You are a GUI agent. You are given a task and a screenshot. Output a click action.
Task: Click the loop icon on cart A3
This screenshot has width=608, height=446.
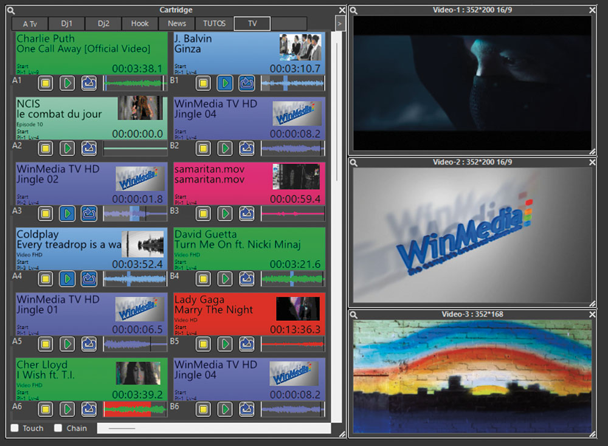(89, 213)
